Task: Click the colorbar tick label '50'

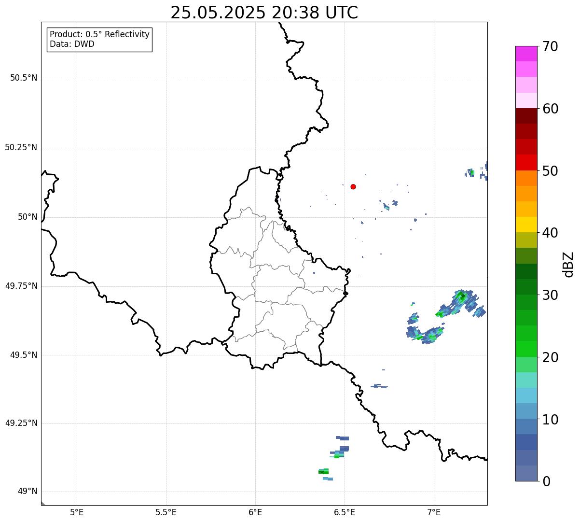Action: (x=550, y=171)
